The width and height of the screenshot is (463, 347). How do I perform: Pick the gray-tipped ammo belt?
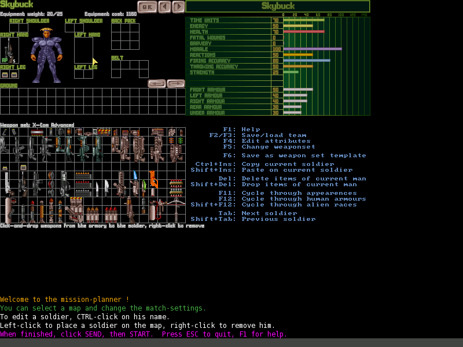coord(83,193)
